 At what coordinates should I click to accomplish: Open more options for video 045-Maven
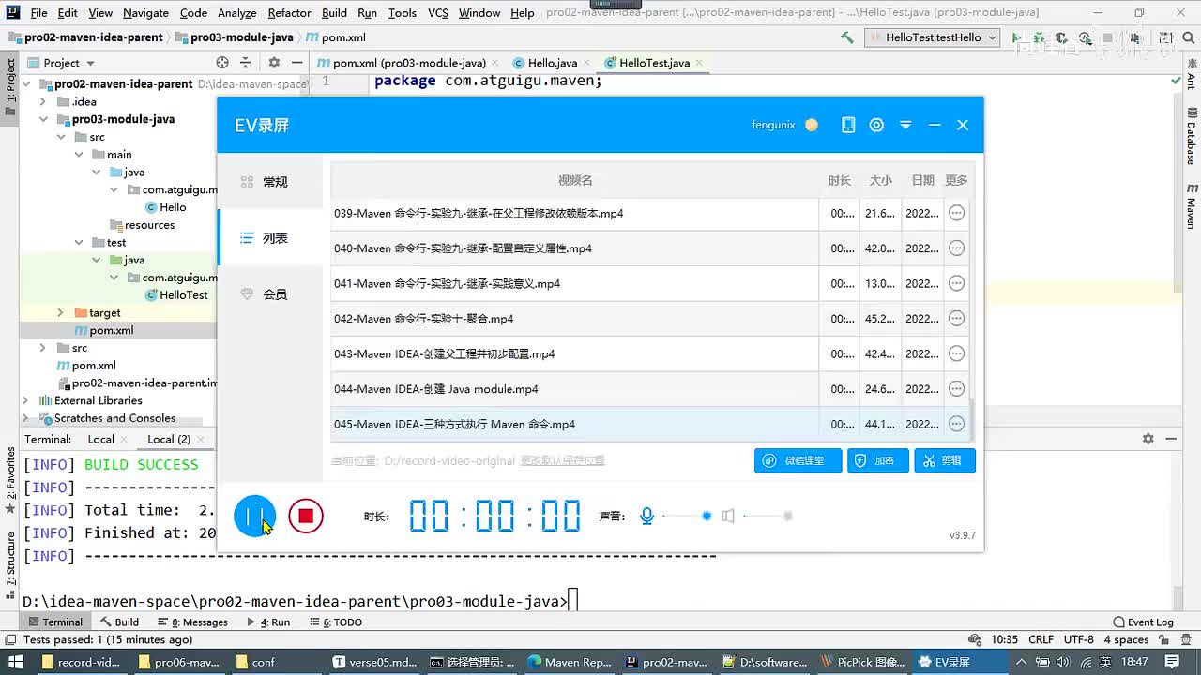click(956, 424)
